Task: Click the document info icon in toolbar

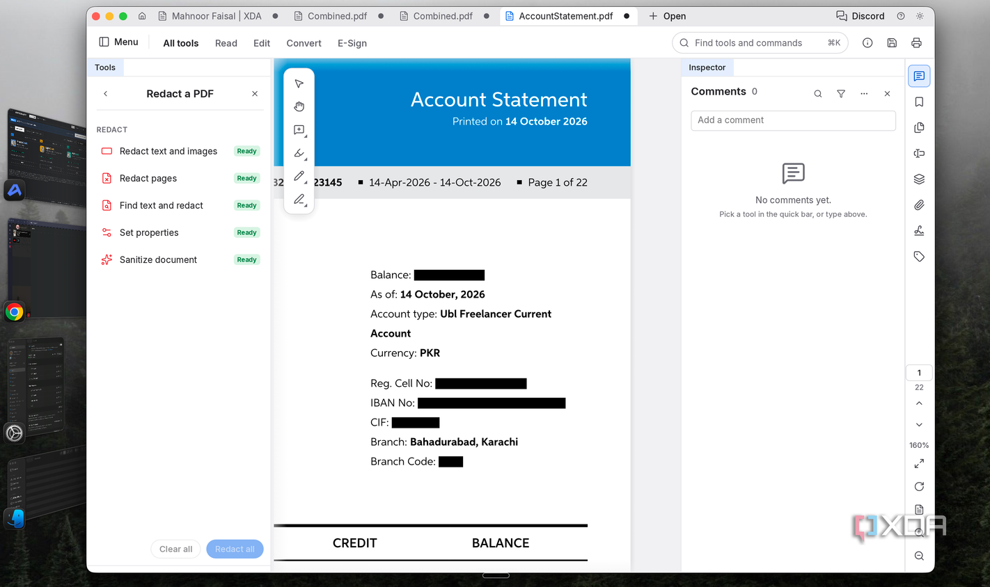Action: click(x=867, y=43)
